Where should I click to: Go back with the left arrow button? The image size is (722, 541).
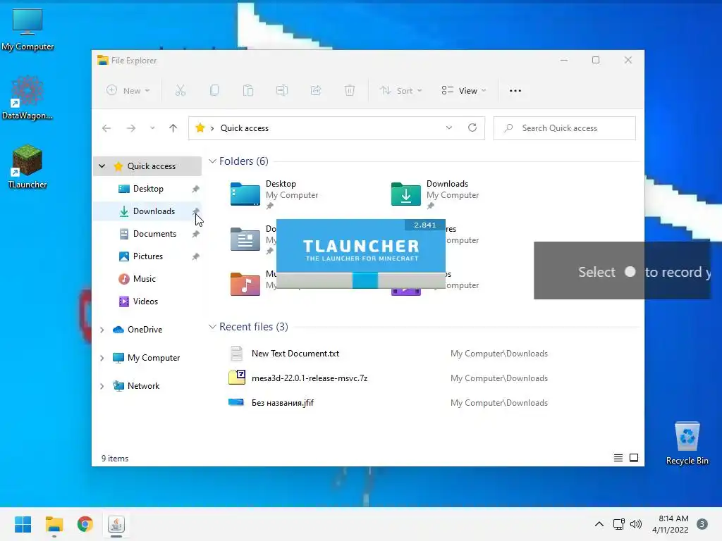(106, 128)
